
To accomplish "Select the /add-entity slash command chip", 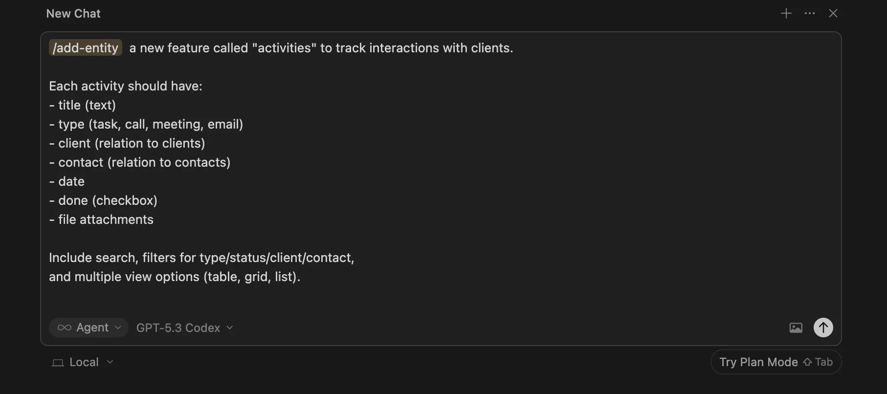I will (85, 47).
